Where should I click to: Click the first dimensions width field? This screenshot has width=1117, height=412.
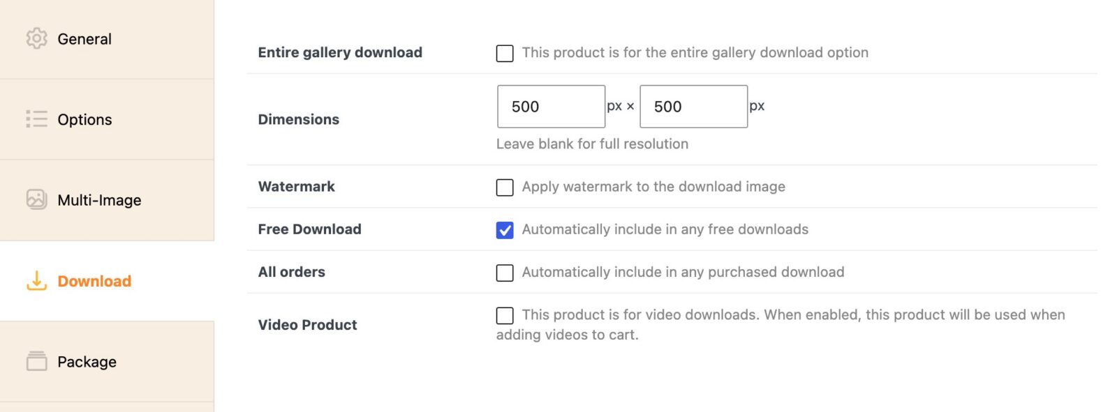pyautogui.click(x=550, y=106)
